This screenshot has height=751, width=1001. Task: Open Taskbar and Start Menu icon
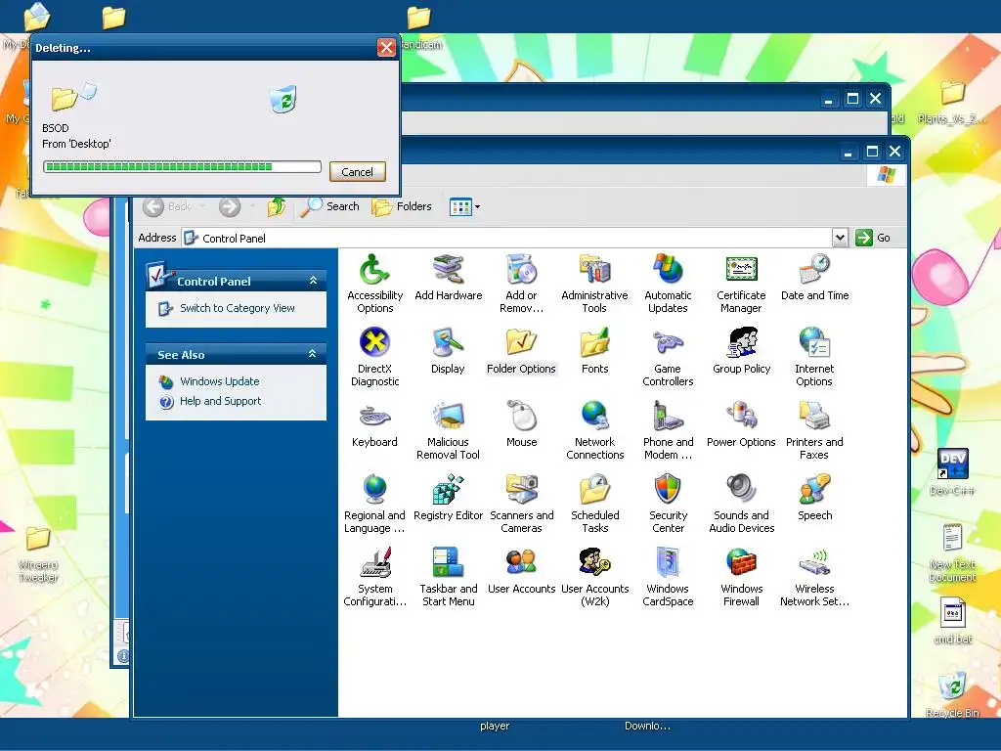448,577
